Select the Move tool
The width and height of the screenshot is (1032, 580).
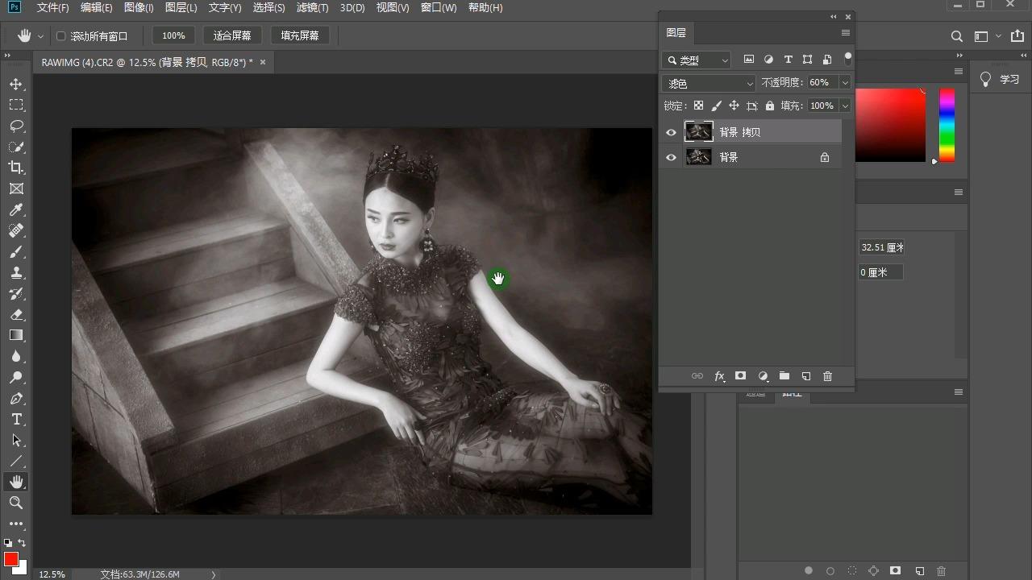[16, 84]
